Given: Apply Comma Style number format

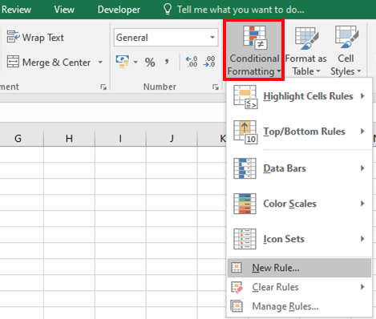Looking at the screenshot, I should pyautogui.click(x=167, y=62).
